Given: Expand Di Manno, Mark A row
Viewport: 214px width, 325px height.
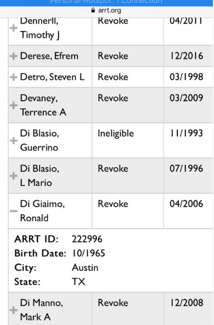Looking at the screenshot, I should [x=14, y=310].
